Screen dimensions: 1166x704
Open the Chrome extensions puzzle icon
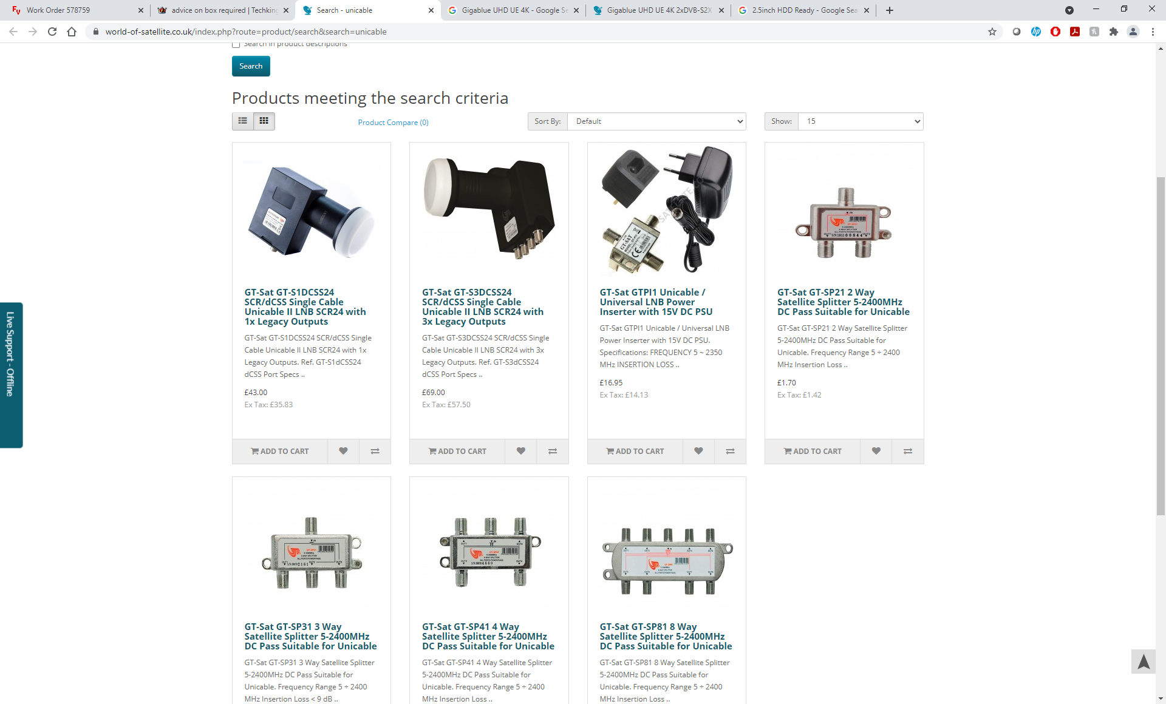[1114, 32]
